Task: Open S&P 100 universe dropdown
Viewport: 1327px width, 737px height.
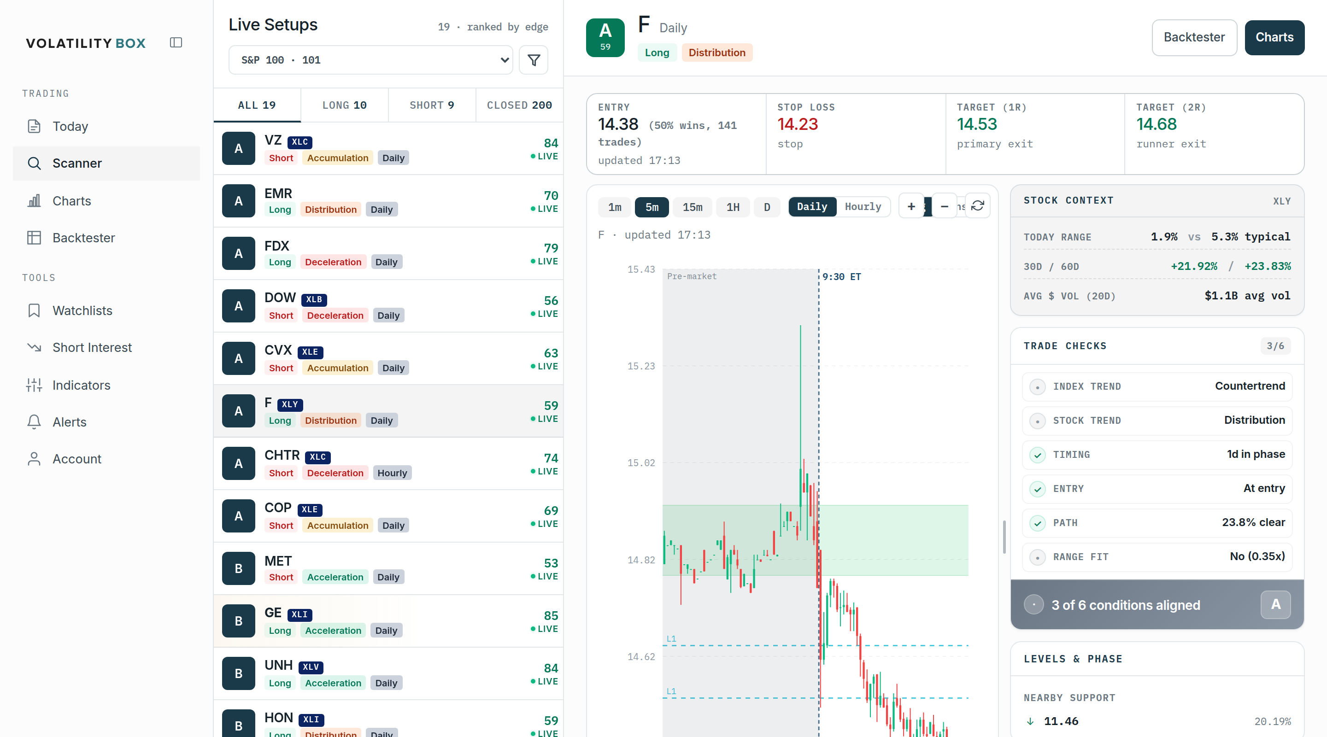Action: [x=371, y=60]
